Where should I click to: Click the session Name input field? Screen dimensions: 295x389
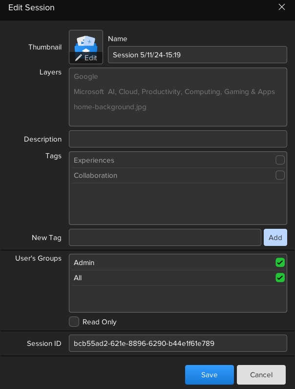197,55
